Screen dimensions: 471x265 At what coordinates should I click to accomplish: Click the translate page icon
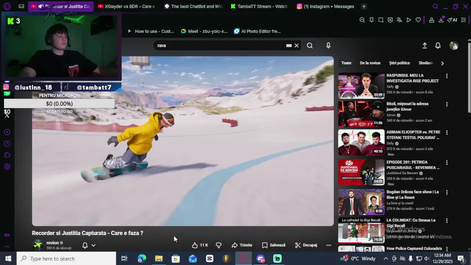point(399,20)
